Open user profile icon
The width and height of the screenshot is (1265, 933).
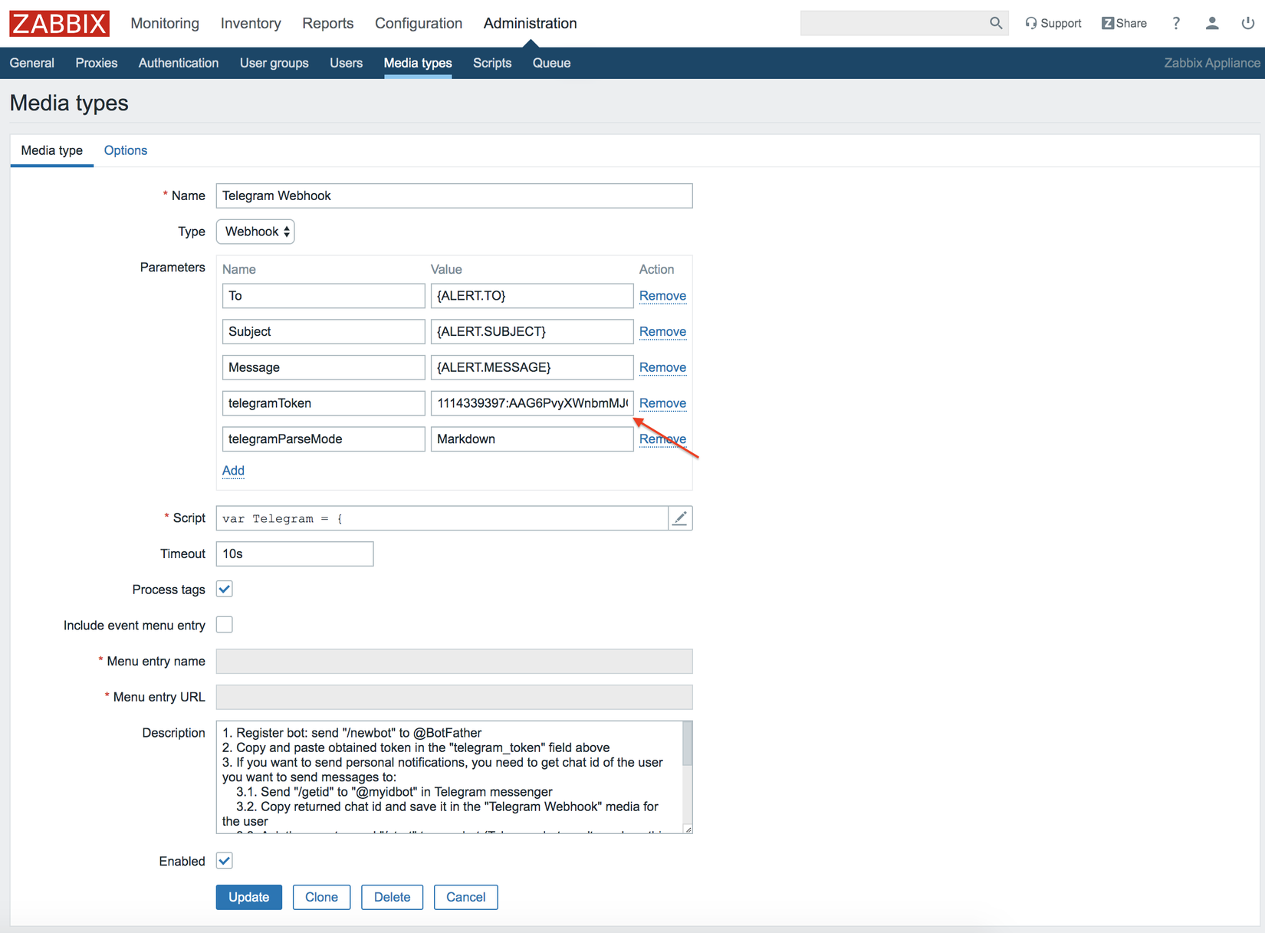1212,23
